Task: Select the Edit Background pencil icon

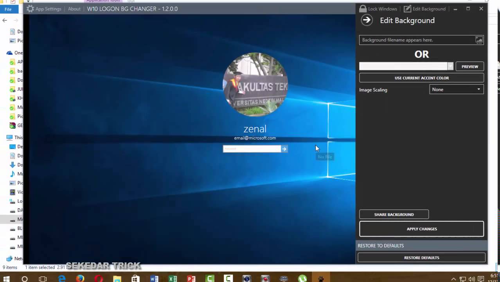Action: click(x=407, y=9)
